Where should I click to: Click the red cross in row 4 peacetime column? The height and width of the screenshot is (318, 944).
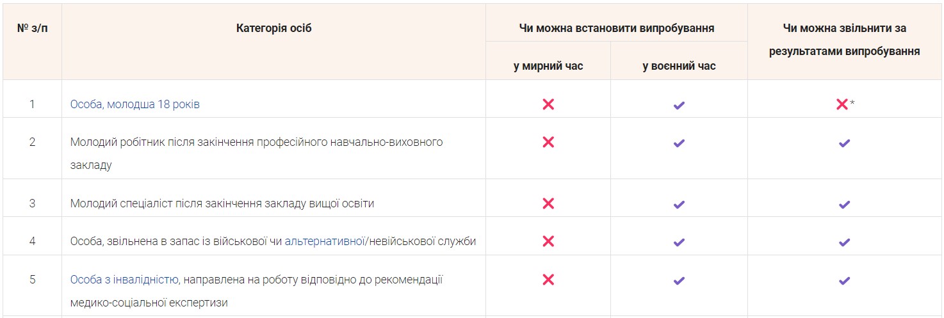pyautogui.click(x=548, y=241)
